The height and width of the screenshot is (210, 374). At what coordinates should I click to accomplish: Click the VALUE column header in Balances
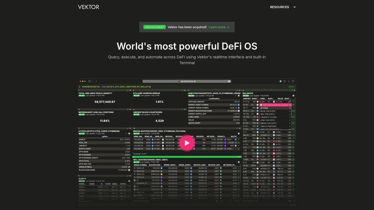pos(280,98)
